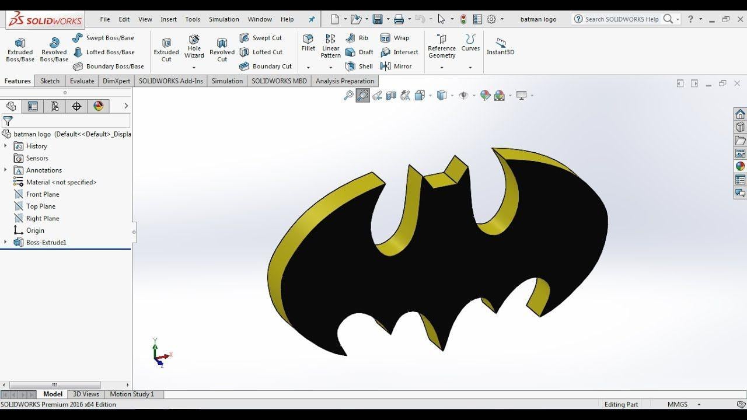Viewport: 747px width, 420px height.
Task: Apply the Fillet tool
Action: coord(308,43)
